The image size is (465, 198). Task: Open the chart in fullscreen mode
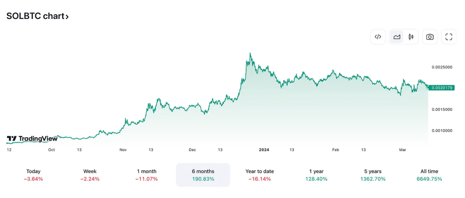(449, 37)
